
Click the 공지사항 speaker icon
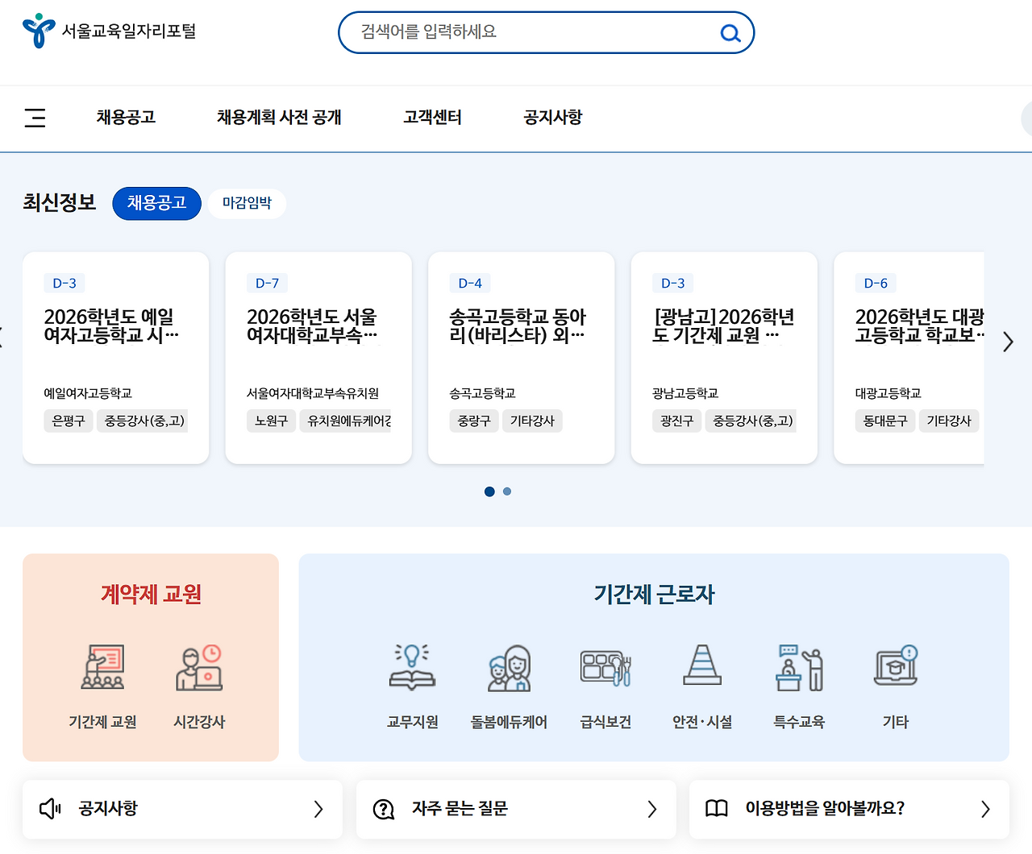point(50,808)
